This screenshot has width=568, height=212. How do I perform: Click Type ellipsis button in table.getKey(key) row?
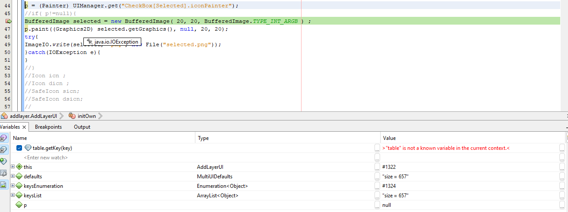(x=378, y=148)
